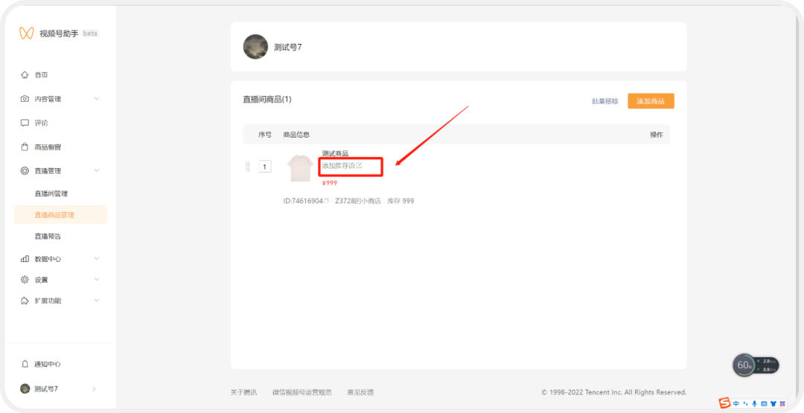Open the 关于腾讯 footer link
Screen dimensions: 804x413
click(x=243, y=392)
